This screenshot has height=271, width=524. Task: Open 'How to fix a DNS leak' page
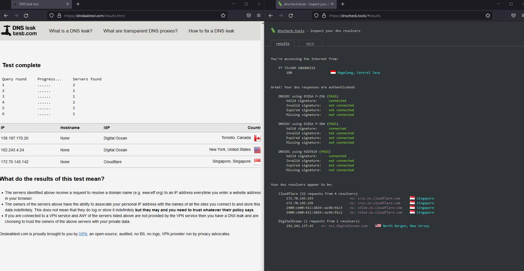pos(211,31)
